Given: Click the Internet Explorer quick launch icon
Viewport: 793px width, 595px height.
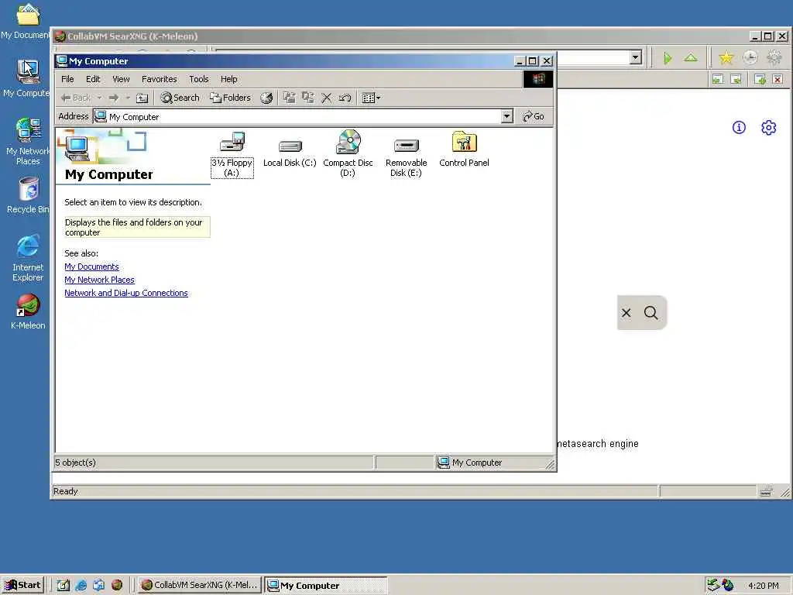Looking at the screenshot, I should (81, 586).
